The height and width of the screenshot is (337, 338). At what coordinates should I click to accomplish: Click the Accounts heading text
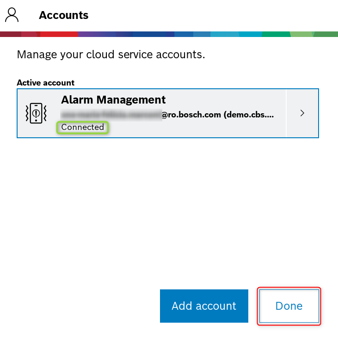pos(64,15)
